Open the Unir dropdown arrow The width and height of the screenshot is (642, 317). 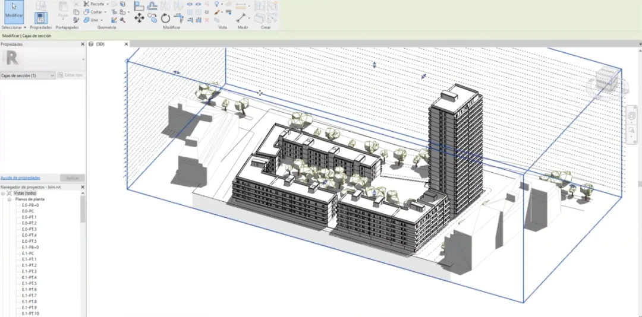[102, 20]
